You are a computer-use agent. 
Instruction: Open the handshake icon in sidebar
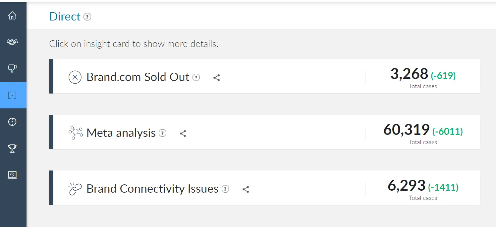coord(12,42)
